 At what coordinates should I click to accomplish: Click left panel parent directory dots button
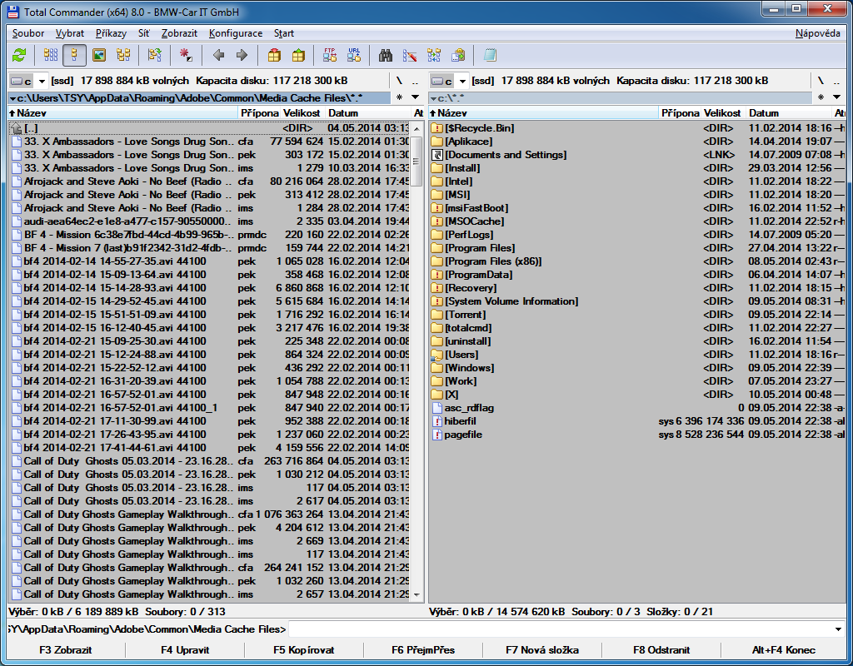[x=415, y=81]
